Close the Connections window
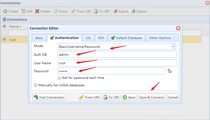This screenshot has width=210, height=120. point(208,3)
